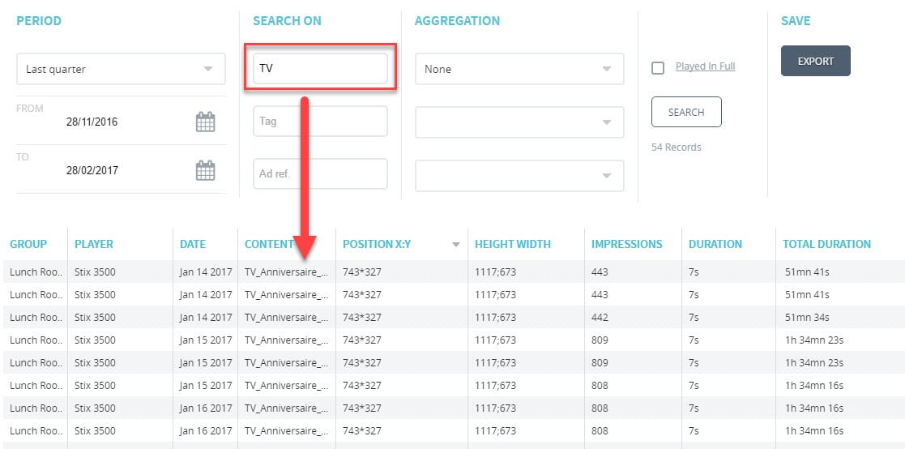Select the 51mn 34s total duration cell

tap(808, 318)
